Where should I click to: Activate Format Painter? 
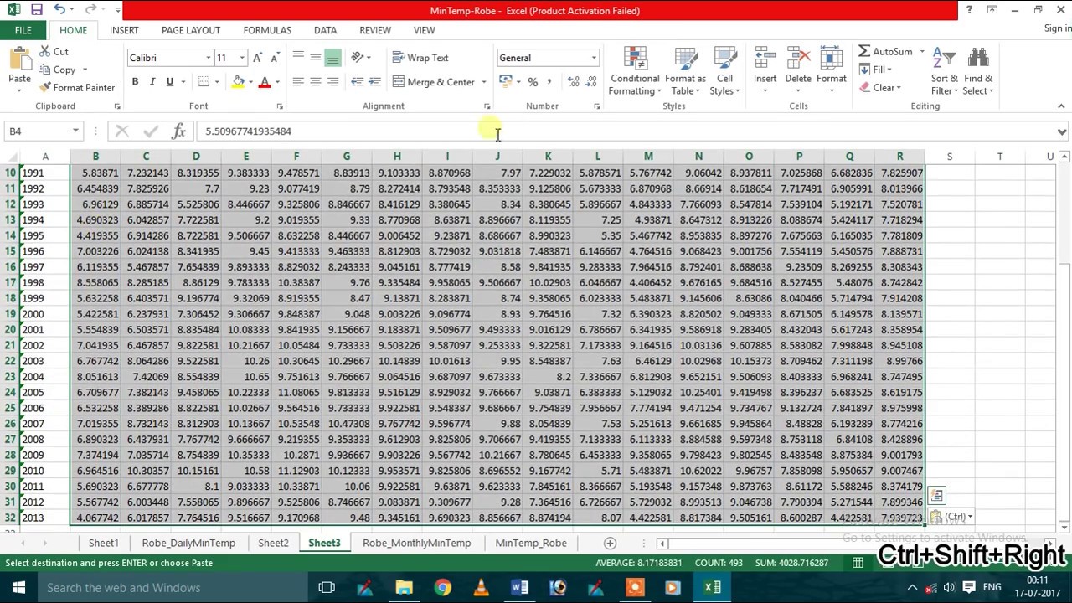(77, 87)
